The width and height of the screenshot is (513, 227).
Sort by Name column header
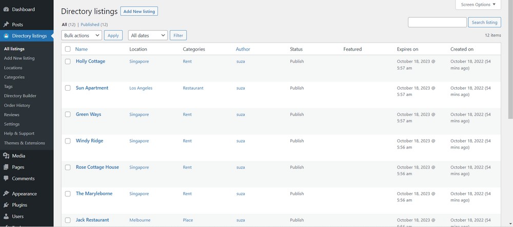pos(82,49)
